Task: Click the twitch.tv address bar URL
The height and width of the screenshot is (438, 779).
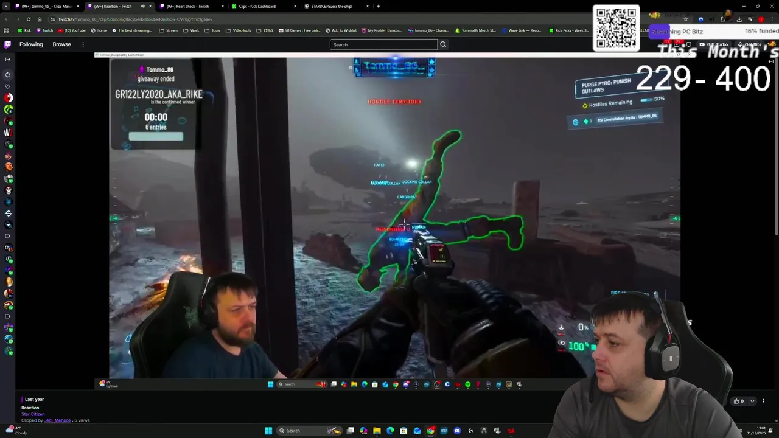Action: (135, 19)
